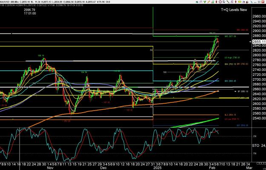Select the yellow pencil drawing tool
Viewport: 266px width, 170px height.
[x=209, y=2]
